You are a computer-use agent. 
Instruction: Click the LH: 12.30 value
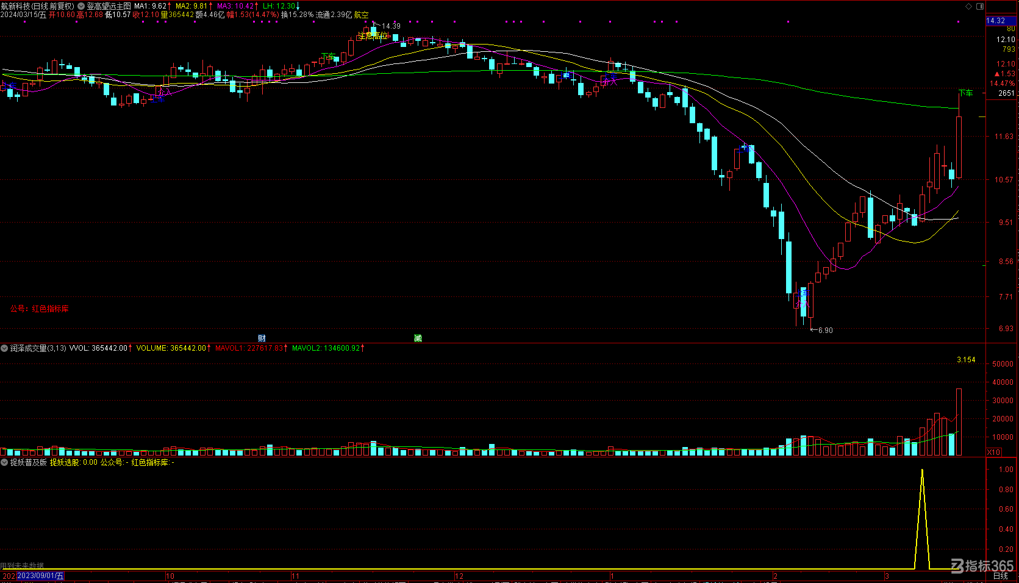click(279, 6)
